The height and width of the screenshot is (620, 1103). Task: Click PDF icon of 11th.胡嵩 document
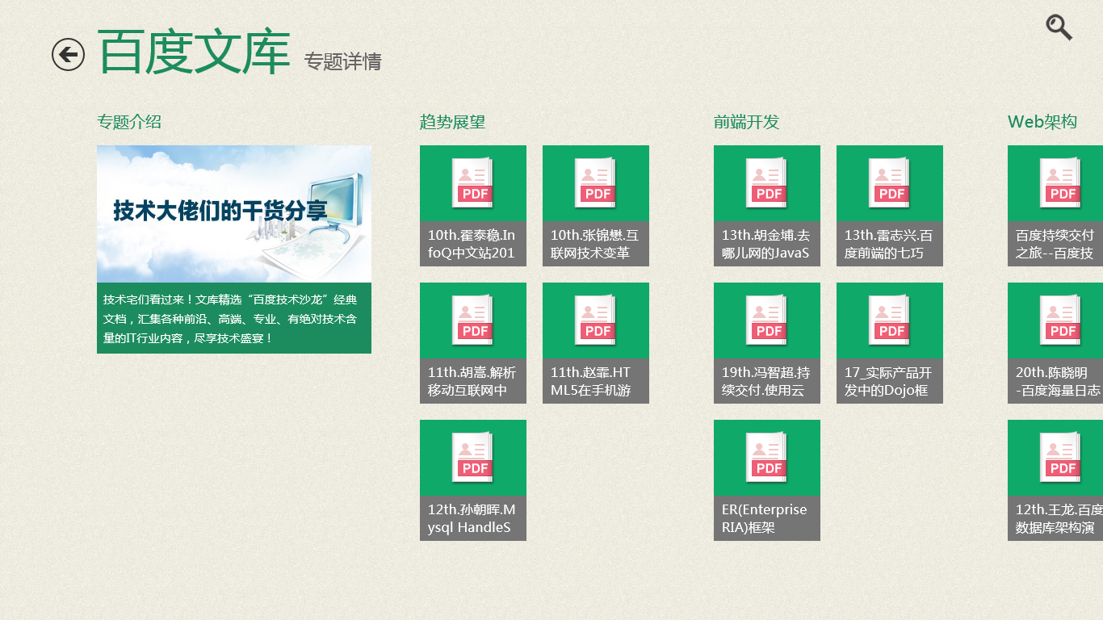coord(473,320)
